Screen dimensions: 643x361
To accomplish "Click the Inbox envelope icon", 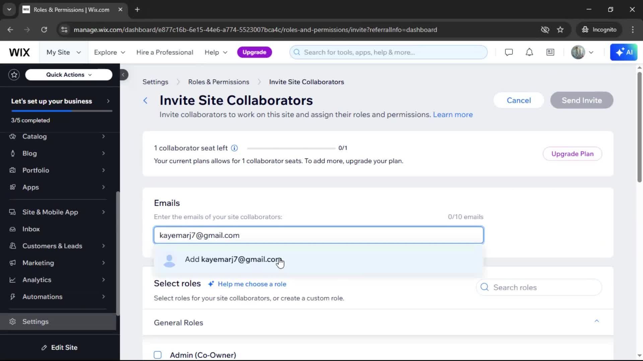I will (13, 229).
